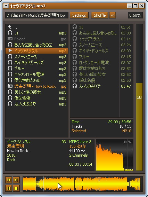Select 友人のふりで mp3 in file browser
Screen dimensions: 148x197
tap(37, 104)
